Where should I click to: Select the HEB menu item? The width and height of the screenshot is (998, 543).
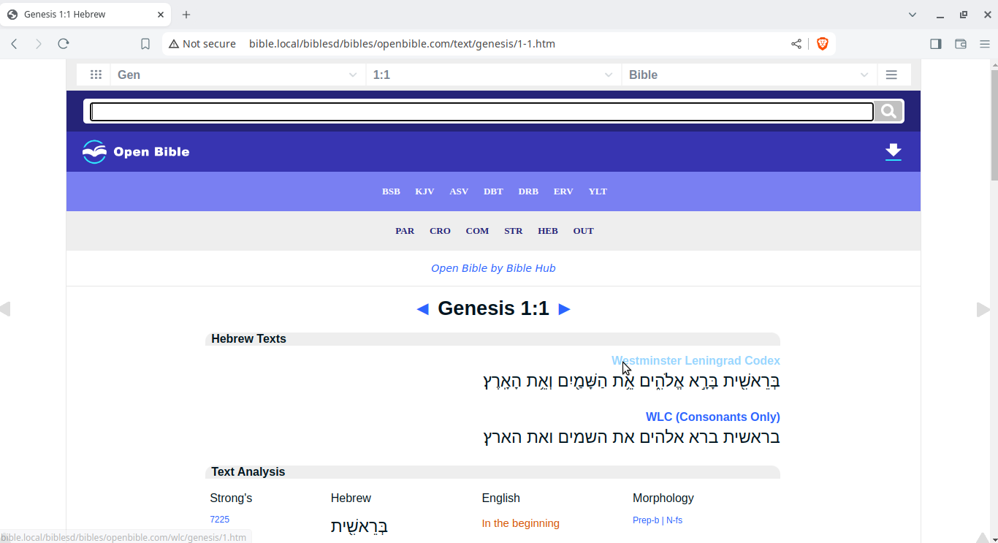pyautogui.click(x=547, y=231)
